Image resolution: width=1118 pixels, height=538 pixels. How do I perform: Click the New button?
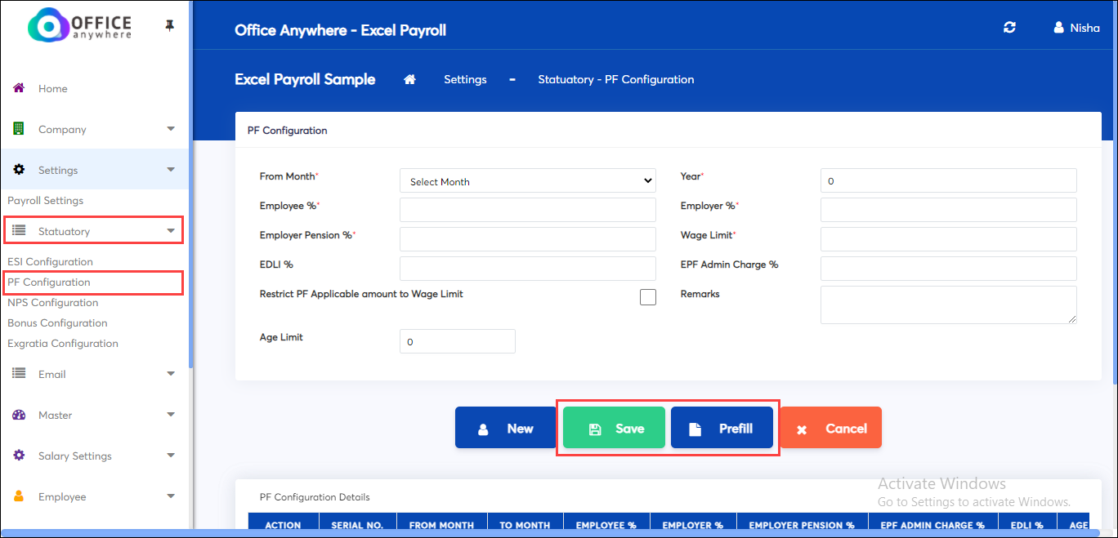click(506, 428)
